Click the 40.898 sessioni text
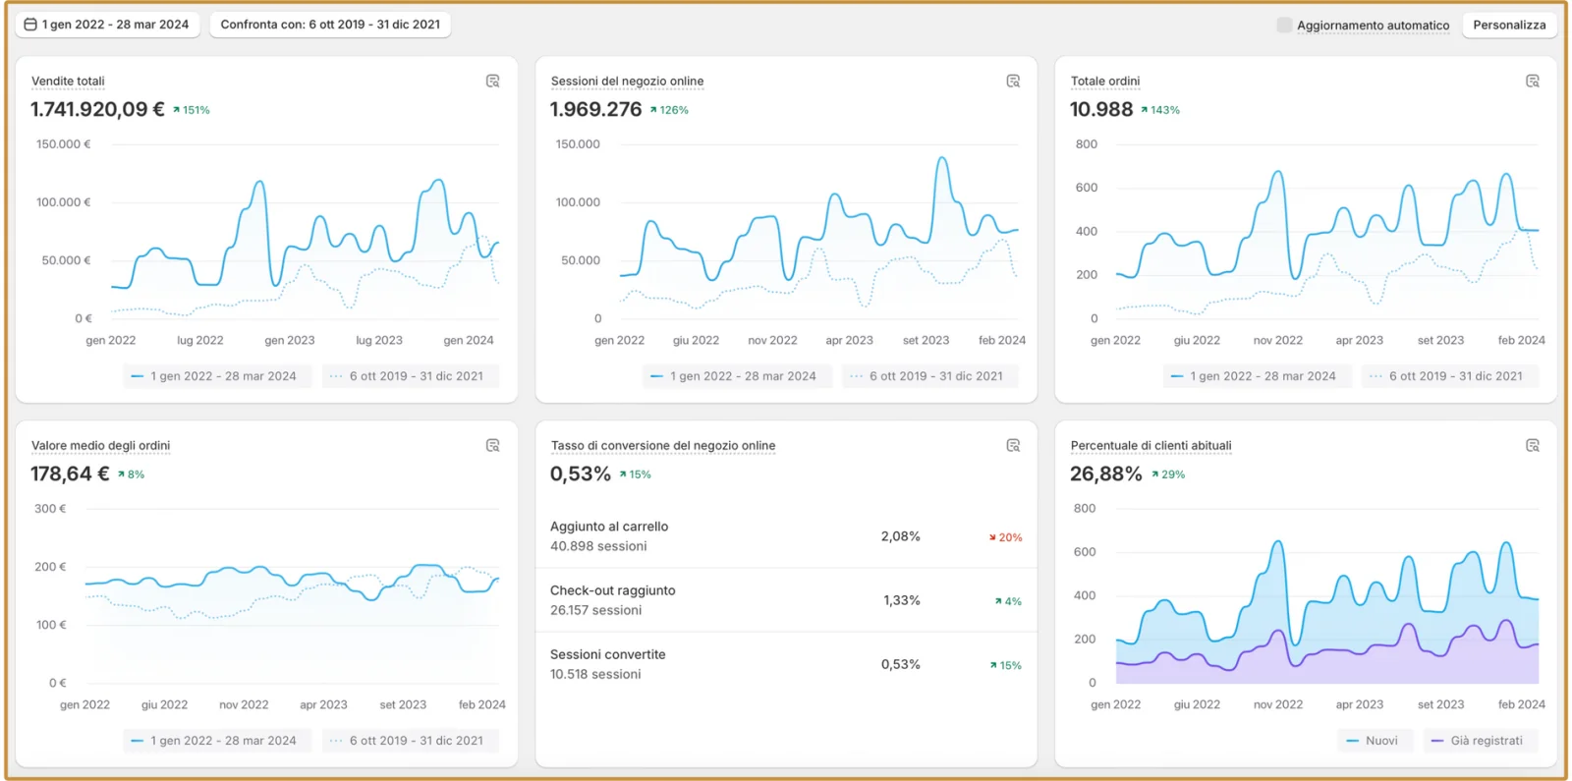Viewport: 1572px width, 781px height. [x=598, y=546]
